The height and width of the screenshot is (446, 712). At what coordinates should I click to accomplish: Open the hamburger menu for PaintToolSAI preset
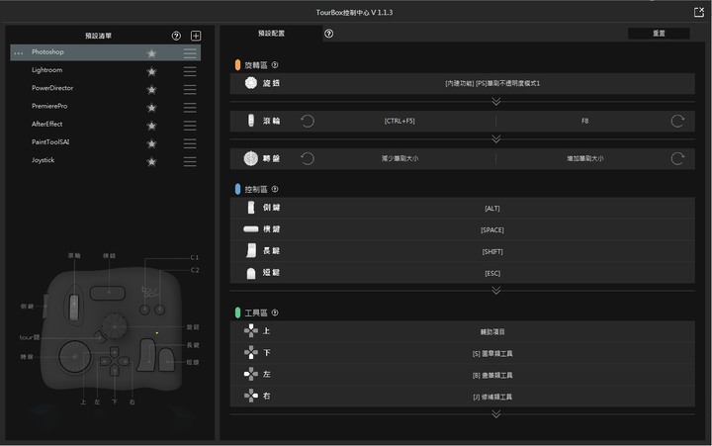190,143
